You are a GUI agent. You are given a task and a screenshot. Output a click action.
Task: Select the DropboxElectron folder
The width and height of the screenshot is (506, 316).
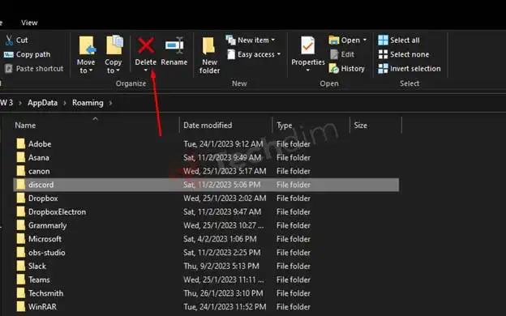57,211
